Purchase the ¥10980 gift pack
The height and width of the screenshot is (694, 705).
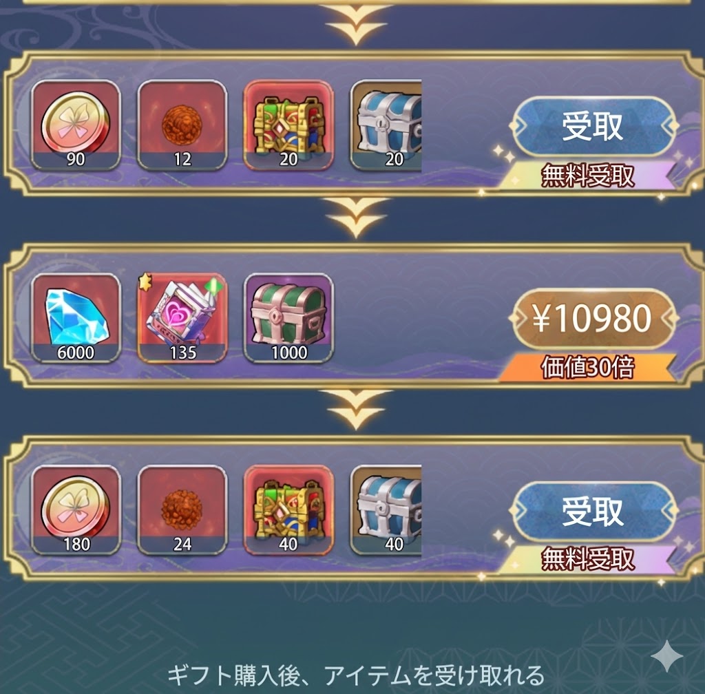coord(593,318)
